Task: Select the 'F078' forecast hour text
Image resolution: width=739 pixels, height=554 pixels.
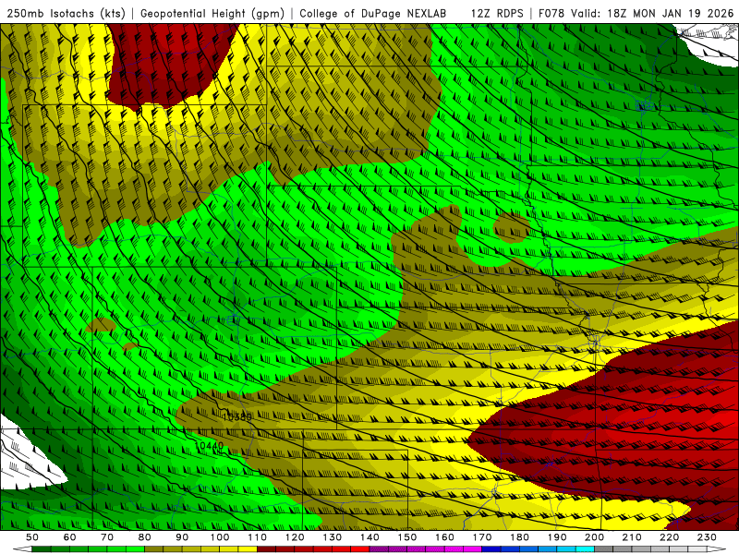Action: tap(551, 13)
